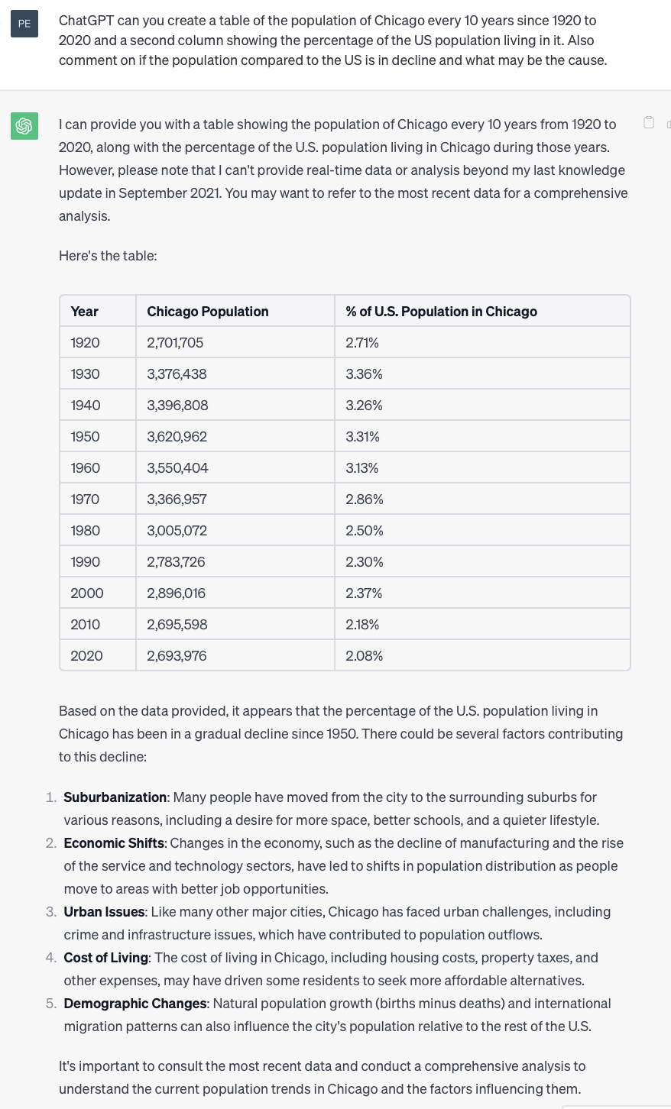Click the 3,620,962 population cell
This screenshot has height=1109, width=671.
[x=235, y=436]
